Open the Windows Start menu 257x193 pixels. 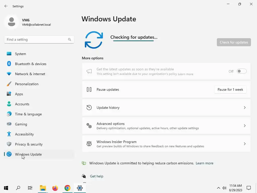(6, 188)
